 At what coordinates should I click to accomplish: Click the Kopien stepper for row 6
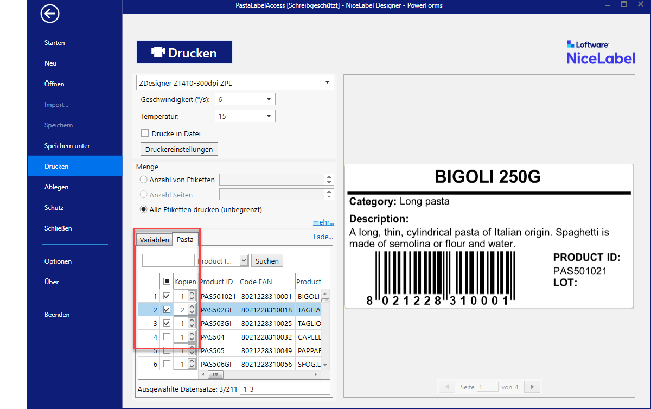tap(192, 364)
